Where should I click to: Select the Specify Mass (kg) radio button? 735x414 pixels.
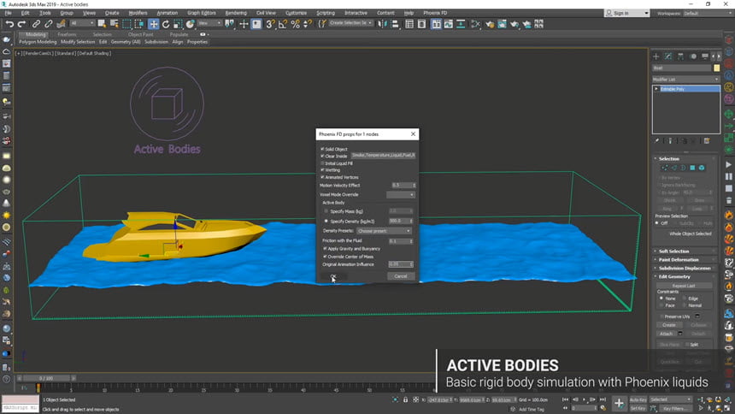(326, 211)
